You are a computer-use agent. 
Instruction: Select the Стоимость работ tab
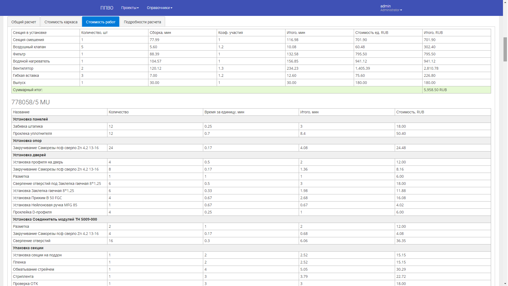[101, 22]
